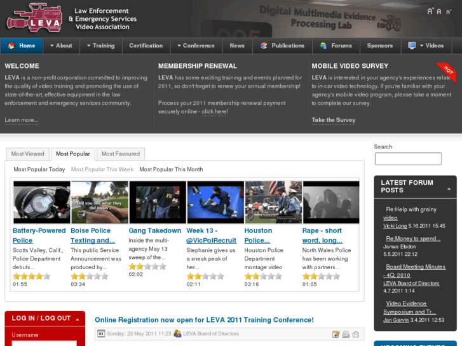Reset font size with middle A icon

coord(439,11)
